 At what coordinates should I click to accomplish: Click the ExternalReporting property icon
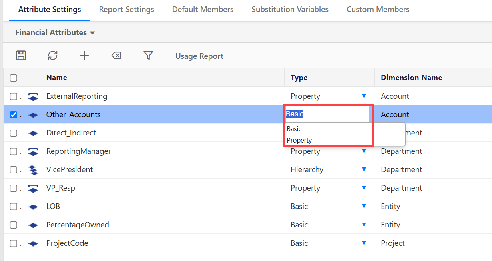pos(34,96)
